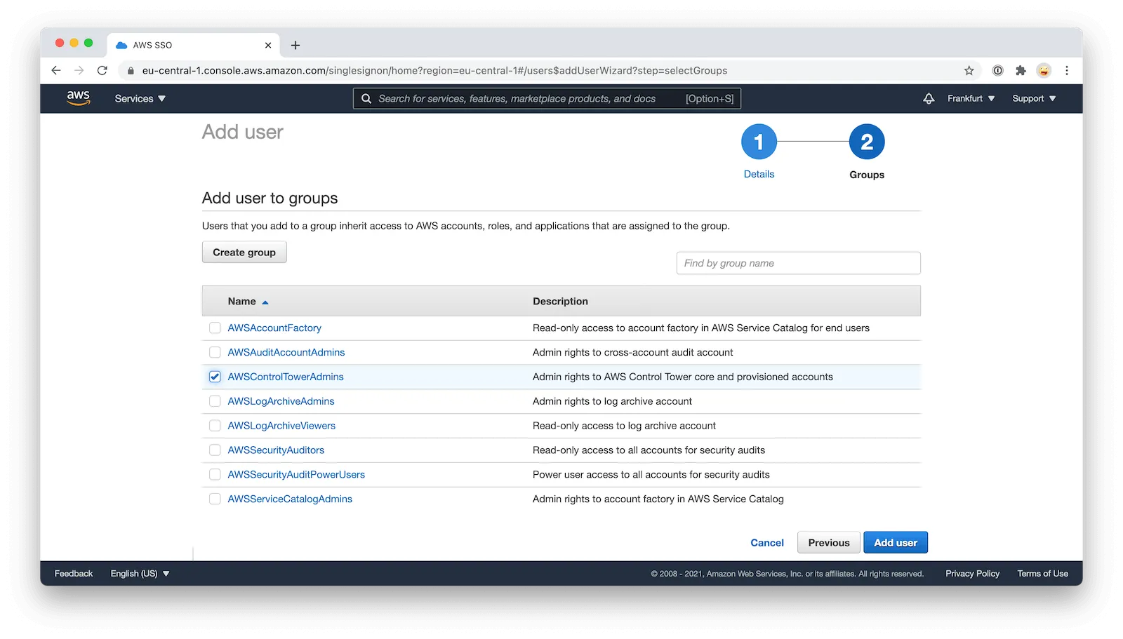Viewport: 1123px width, 639px height.
Task: Click the AWS home logo
Action: click(77, 98)
